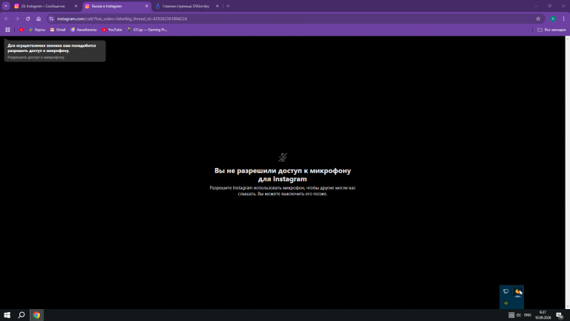The image size is (570, 321).
Task: Open the display monitor tray icon
Action: click(x=505, y=291)
